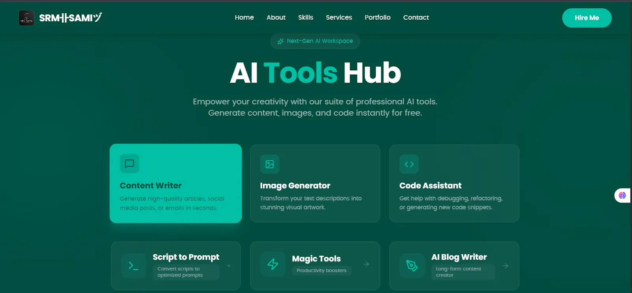Screen dimensions: 632x293
Task: Click the Hire Me button
Action: [x=587, y=18]
